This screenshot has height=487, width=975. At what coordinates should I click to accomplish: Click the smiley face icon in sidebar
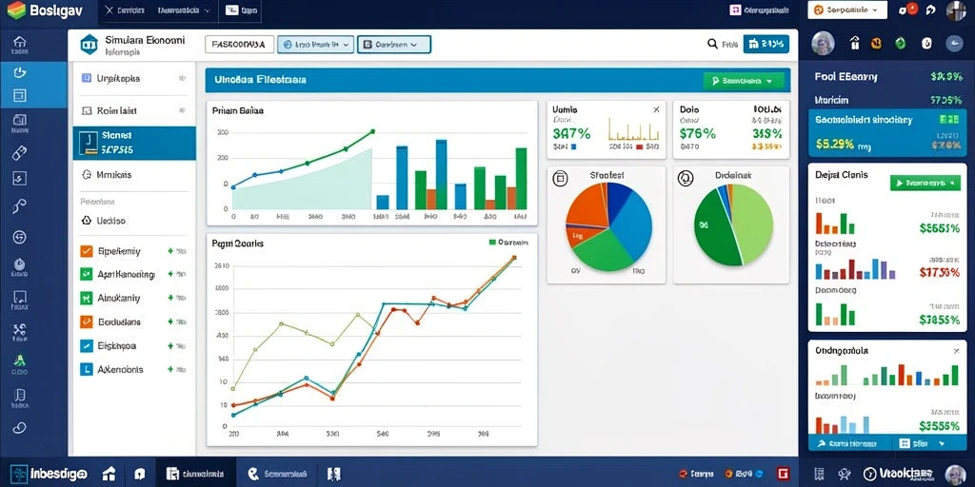pos(19,237)
